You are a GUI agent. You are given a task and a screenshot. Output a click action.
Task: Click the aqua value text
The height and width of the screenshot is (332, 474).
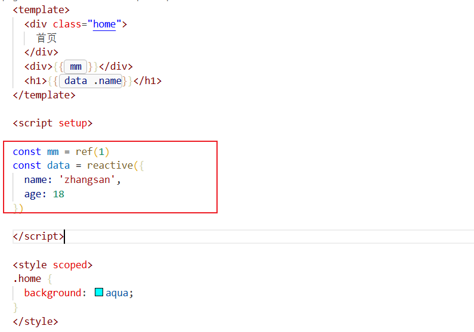(117, 293)
